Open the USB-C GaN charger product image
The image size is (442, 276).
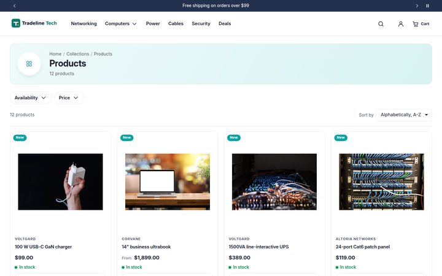[60, 182]
